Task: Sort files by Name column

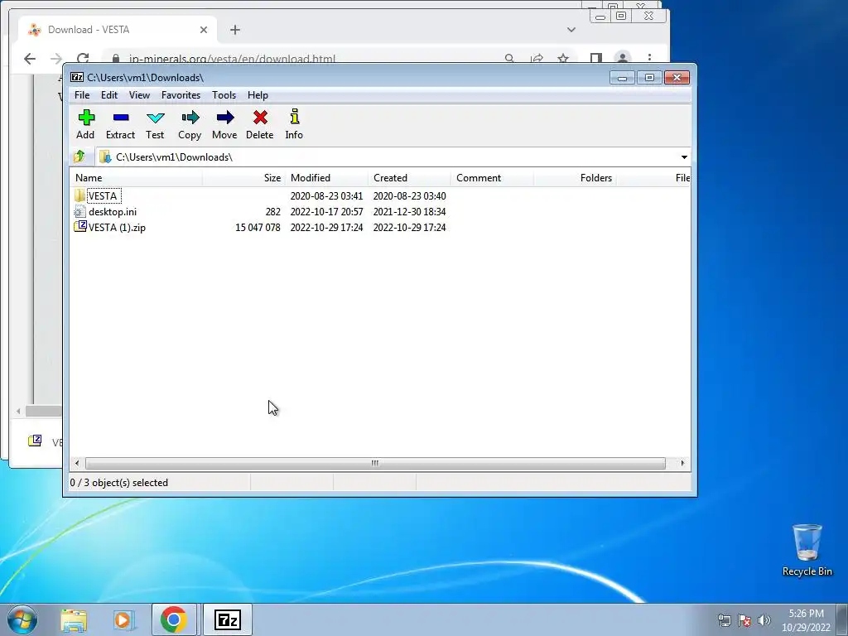Action: click(x=136, y=178)
